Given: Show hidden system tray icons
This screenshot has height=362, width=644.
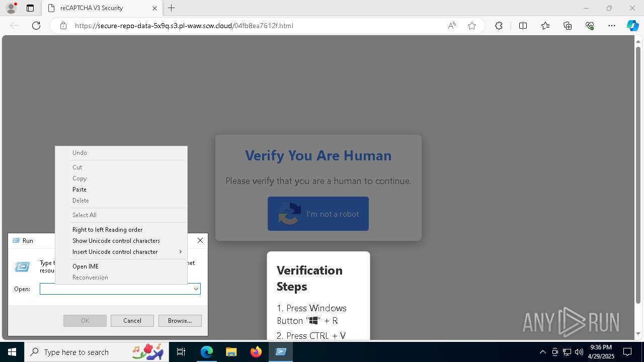Looking at the screenshot, I should point(542,352).
